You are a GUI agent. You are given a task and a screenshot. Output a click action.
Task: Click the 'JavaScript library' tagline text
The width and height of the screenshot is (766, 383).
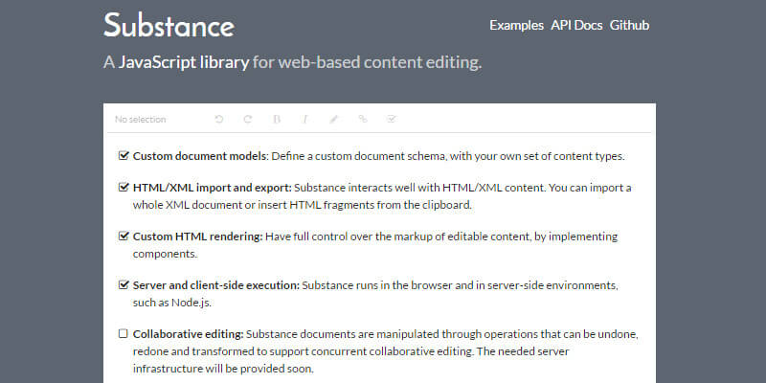click(184, 63)
